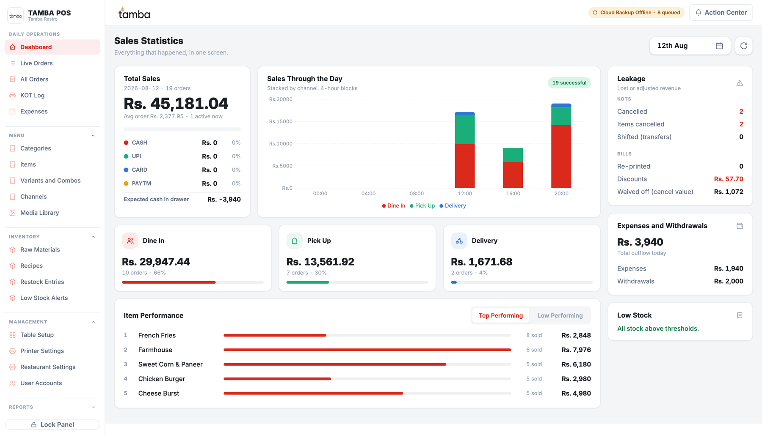Click the Cheese Burst item row
Image resolution: width=762 pixels, height=435 pixels.
(357, 393)
